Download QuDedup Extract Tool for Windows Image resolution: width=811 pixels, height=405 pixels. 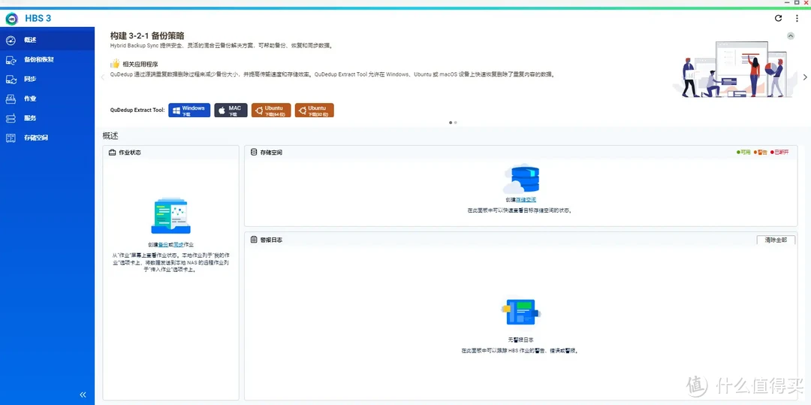(189, 110)
